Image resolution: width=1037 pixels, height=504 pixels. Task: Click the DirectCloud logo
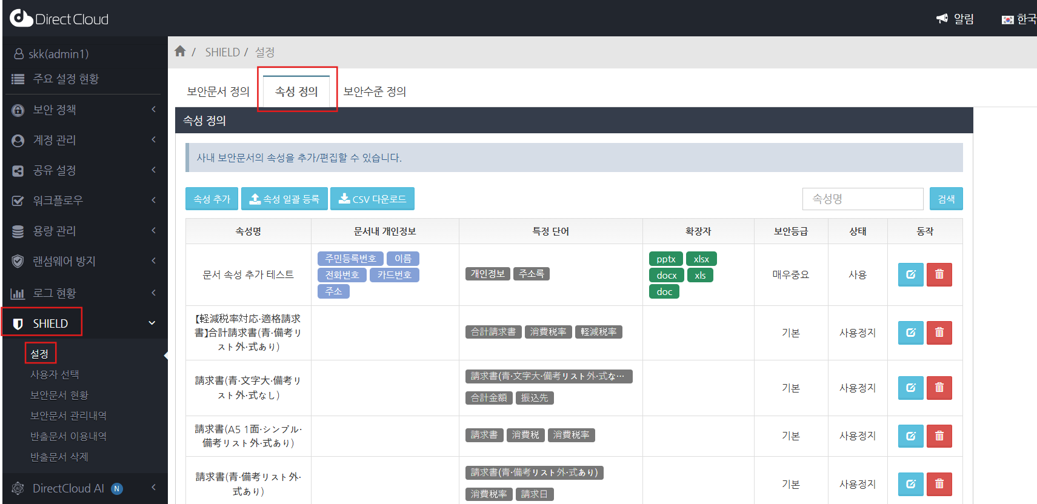click(x=59, y=19)
